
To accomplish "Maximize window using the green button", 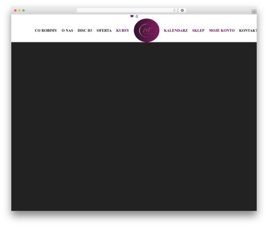I will point(24,10).
